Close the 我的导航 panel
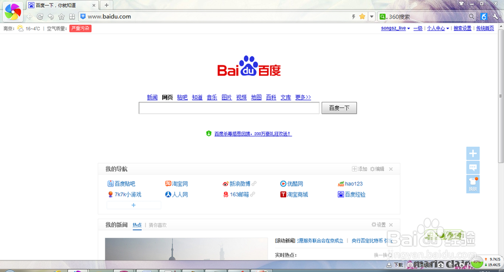The image size is (504, 272). (391, 169)
